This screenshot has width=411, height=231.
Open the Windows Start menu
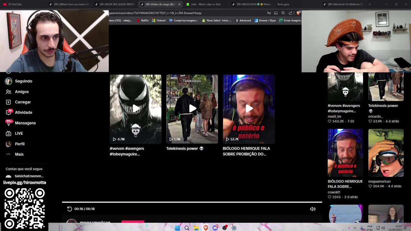pyautogui.click(x=177, y=228)
